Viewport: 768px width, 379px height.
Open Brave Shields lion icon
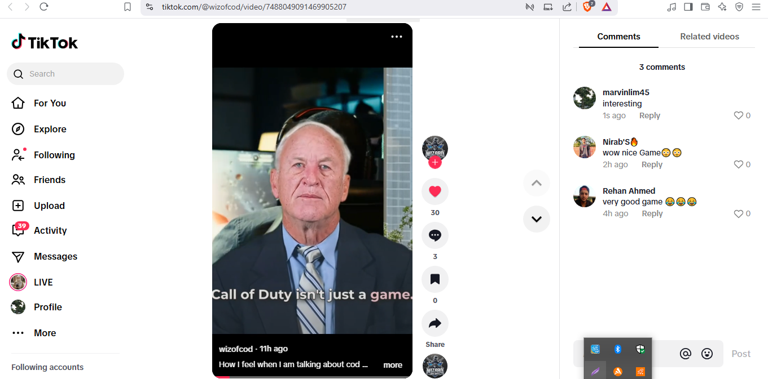588,7
